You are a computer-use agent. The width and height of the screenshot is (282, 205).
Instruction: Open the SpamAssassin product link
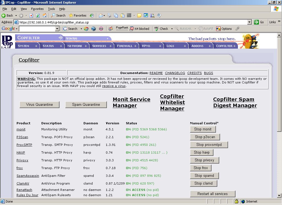coord(28,176)
